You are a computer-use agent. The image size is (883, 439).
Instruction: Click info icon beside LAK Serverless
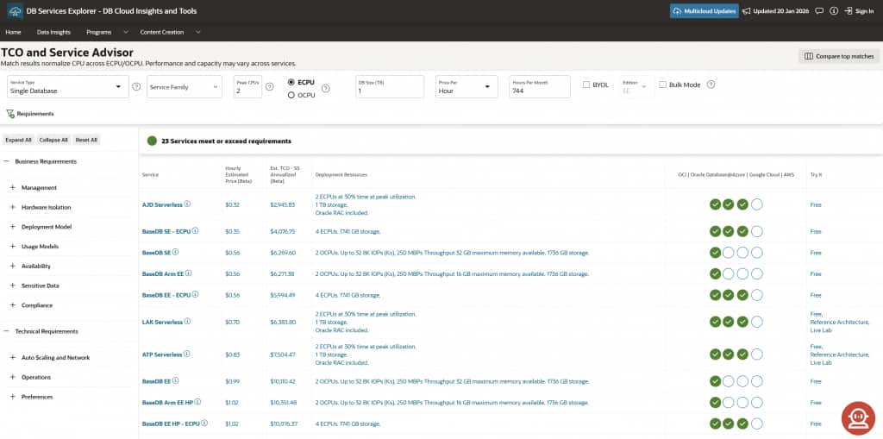188,321
